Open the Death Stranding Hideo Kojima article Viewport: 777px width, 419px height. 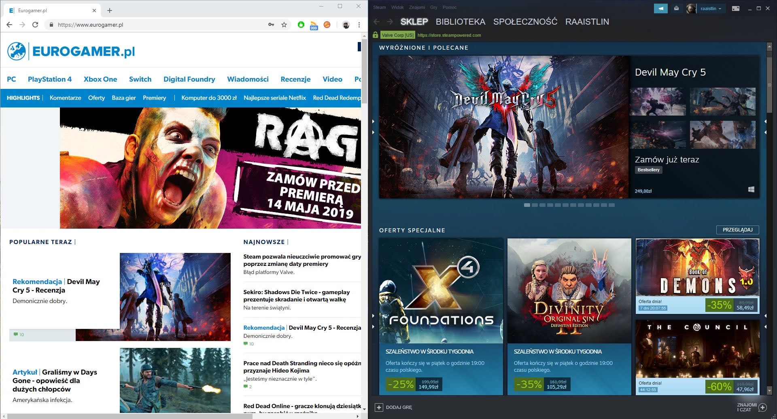[x=302, y=367]
